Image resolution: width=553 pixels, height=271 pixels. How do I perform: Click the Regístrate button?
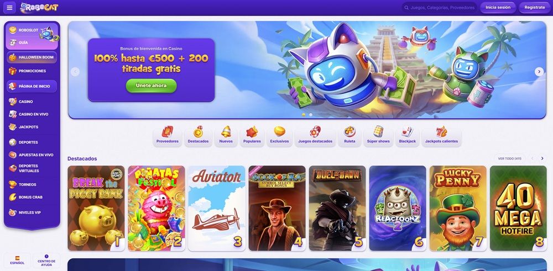(x=534, y=7)
